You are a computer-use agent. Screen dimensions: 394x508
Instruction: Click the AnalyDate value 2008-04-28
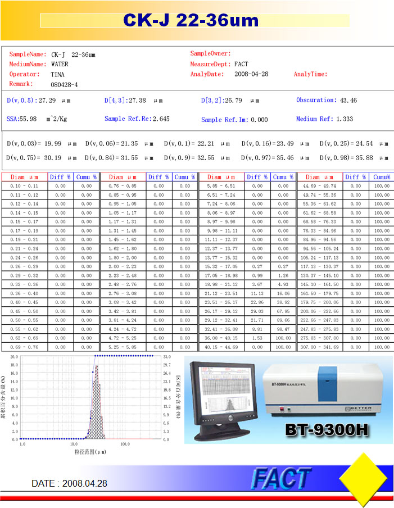251,74
